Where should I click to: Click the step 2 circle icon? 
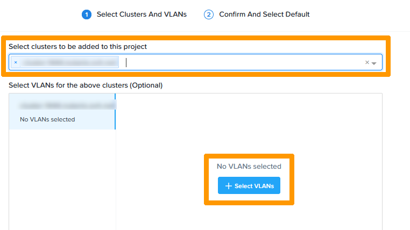pyautogui.click(x=209, y=15)
